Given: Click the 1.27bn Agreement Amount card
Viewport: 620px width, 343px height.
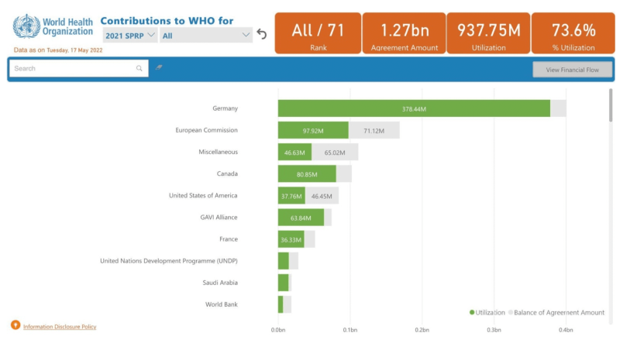Looking at the screenshot, I should (x=404, y=33).
